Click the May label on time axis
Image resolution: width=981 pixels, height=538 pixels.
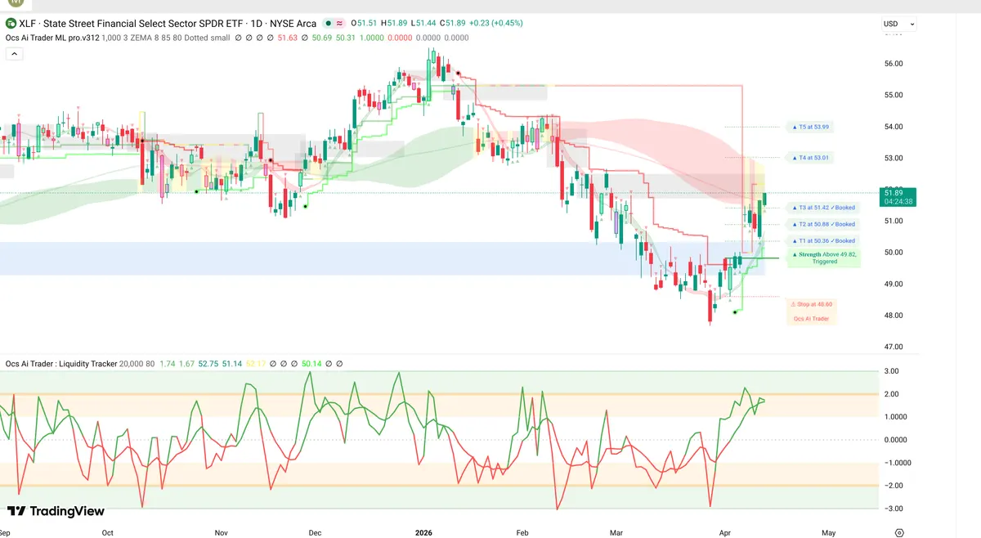click(828, 532)
